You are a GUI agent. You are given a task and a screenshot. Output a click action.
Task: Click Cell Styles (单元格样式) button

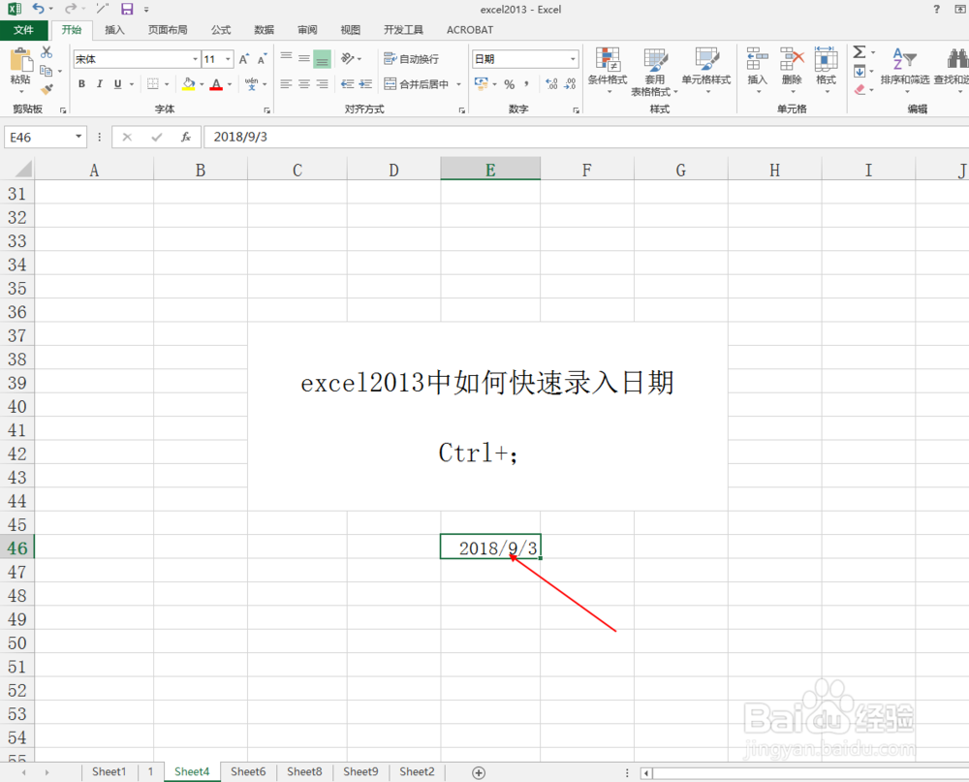(706, 71)
